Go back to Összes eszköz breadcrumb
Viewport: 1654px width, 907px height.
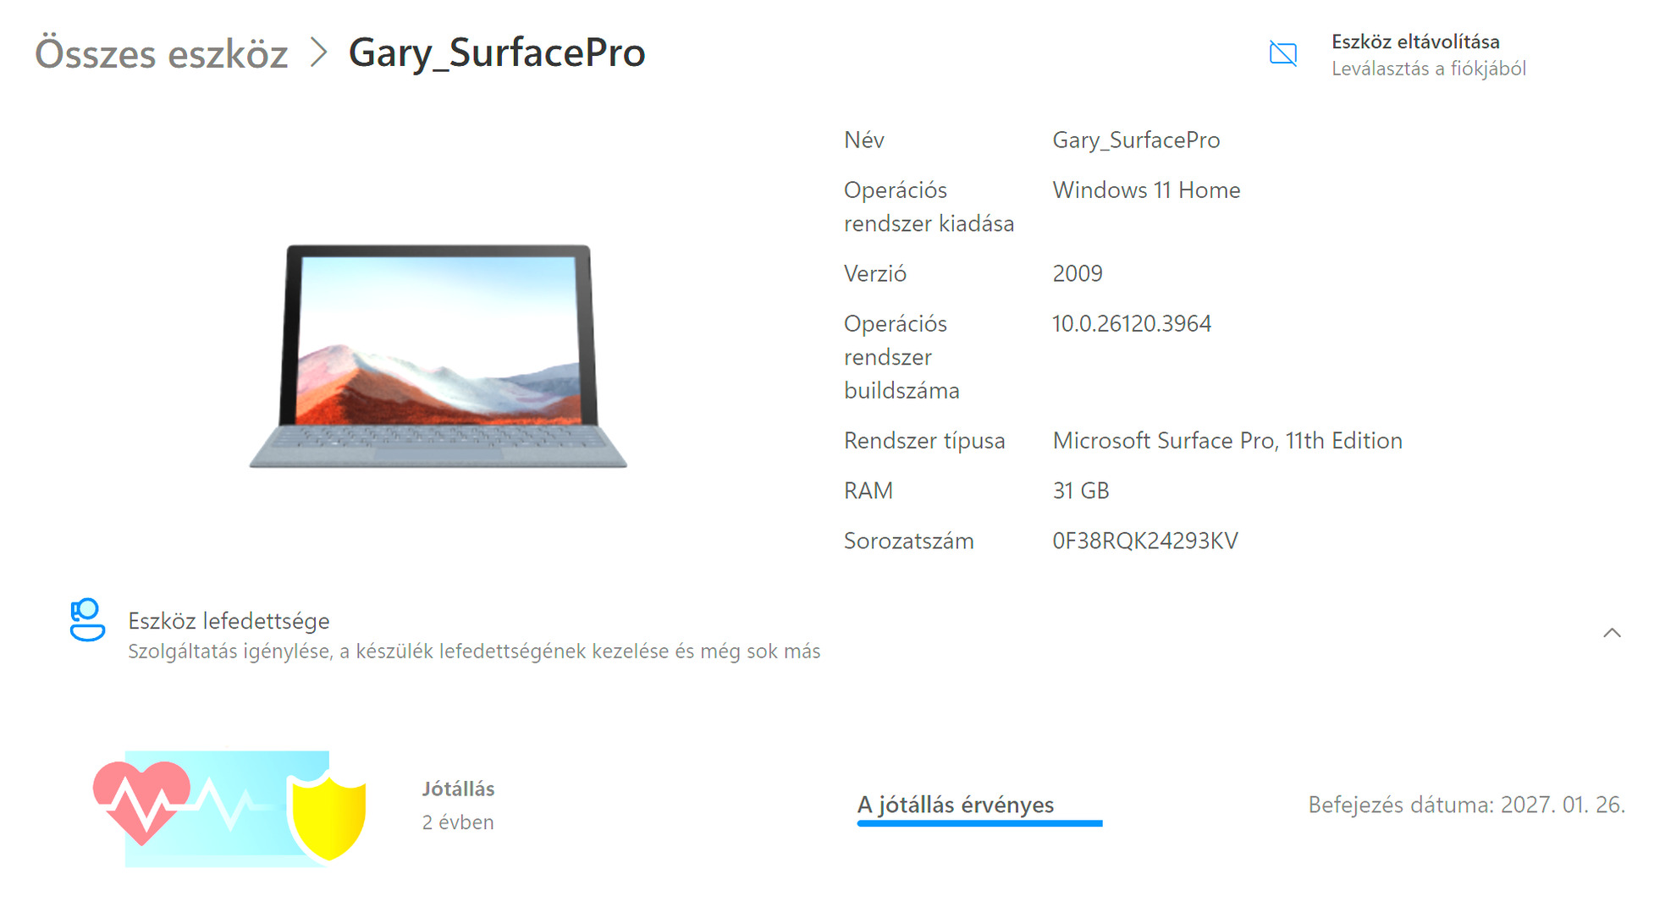click(162, 53)
